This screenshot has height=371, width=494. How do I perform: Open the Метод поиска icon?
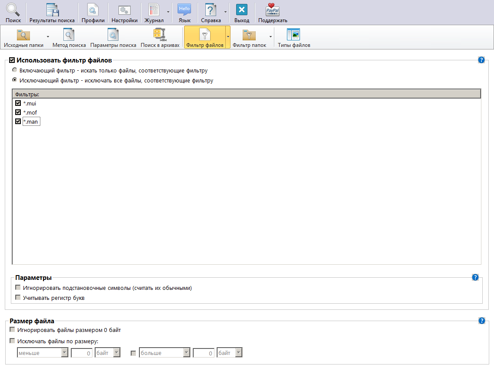[69, 35]
